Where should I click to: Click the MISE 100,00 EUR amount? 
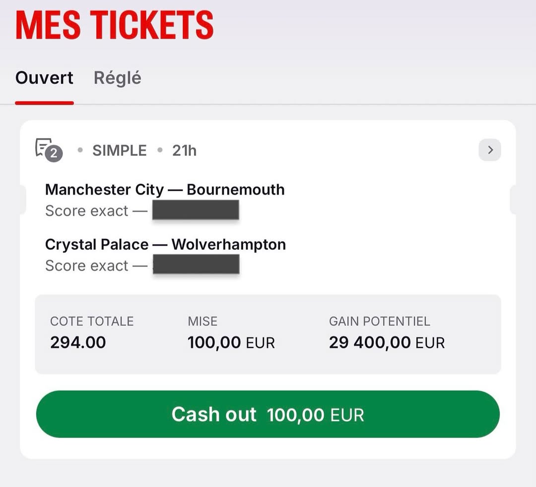click(231, 343)
